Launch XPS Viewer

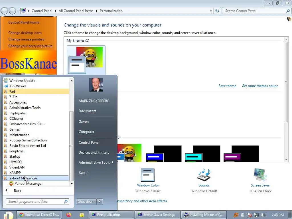36,86
